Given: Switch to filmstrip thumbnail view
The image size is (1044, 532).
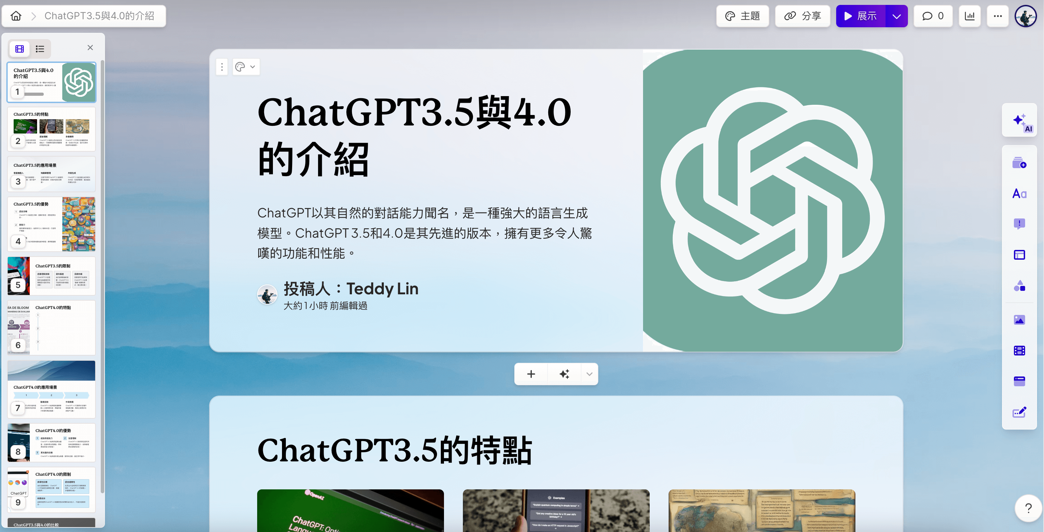Looking at the screenshot, I should coord(20,49).
